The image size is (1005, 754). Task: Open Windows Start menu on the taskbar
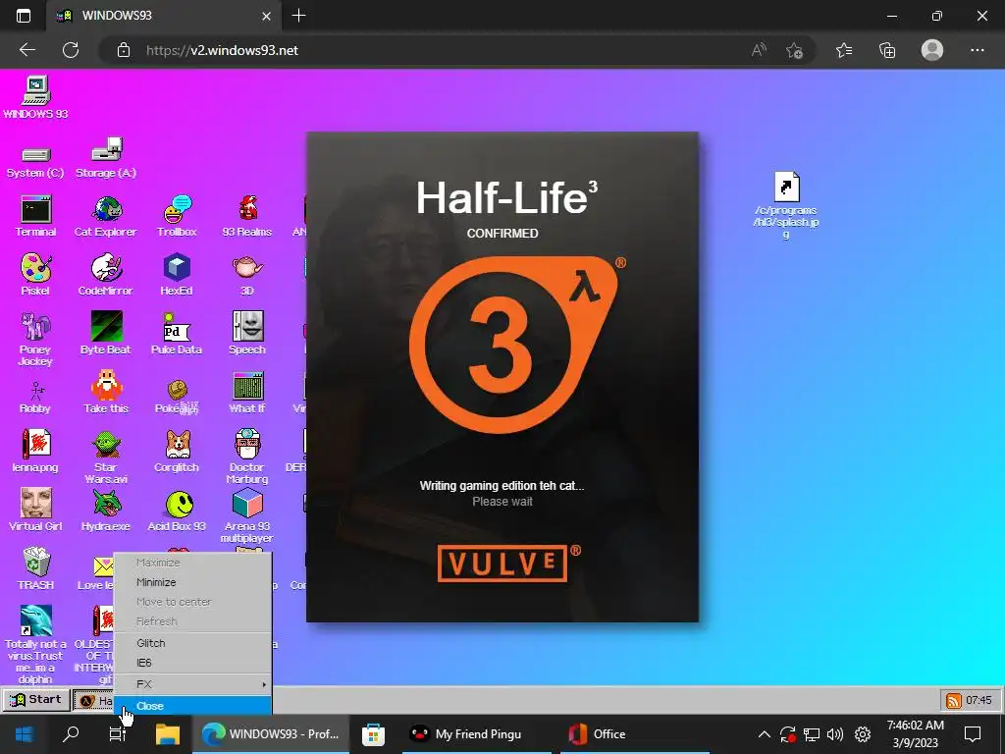pyautogui.click(x=24, y=734)
